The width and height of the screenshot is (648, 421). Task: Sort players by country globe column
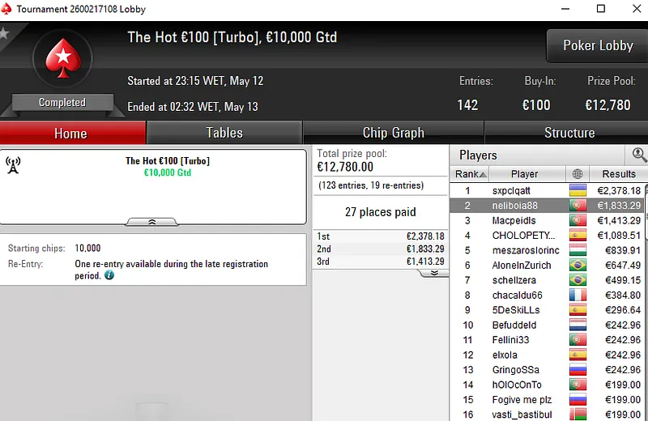pos(577,174)
